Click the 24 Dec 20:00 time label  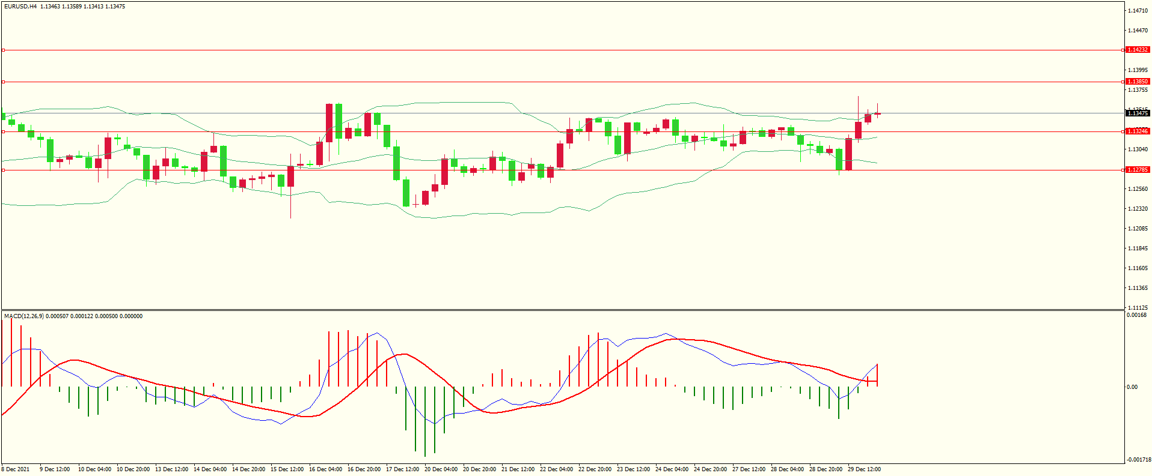(710, 469)
